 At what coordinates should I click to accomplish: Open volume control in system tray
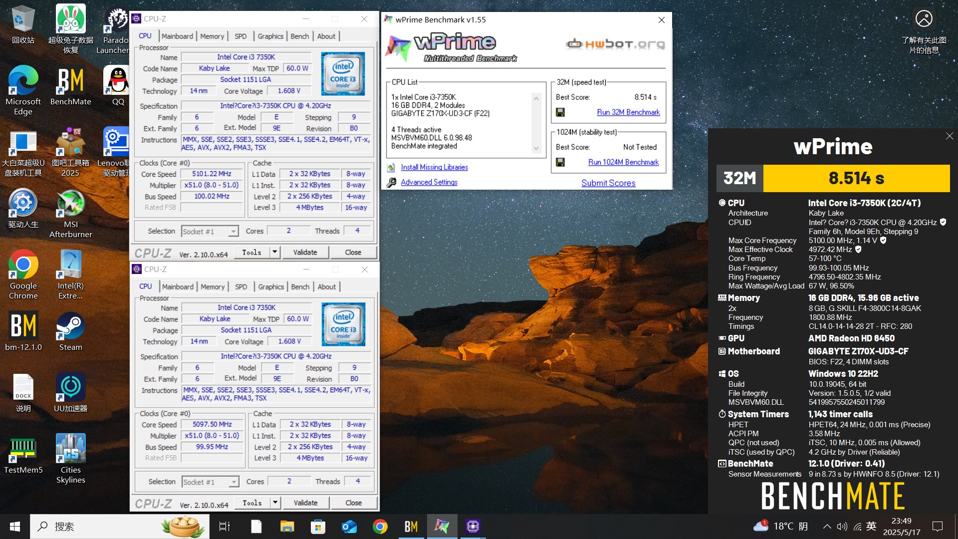[x=842, y=527]
